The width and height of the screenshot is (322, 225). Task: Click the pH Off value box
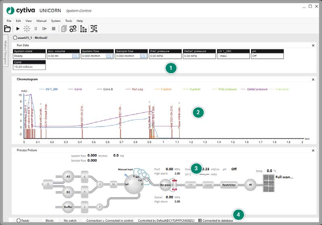[x=267, y=56]
